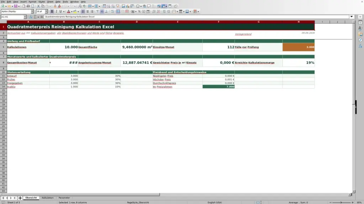Click the Save document icon
Image resolution: width=364 pixels, height=204 pixels.
click(x=16, y=6)
